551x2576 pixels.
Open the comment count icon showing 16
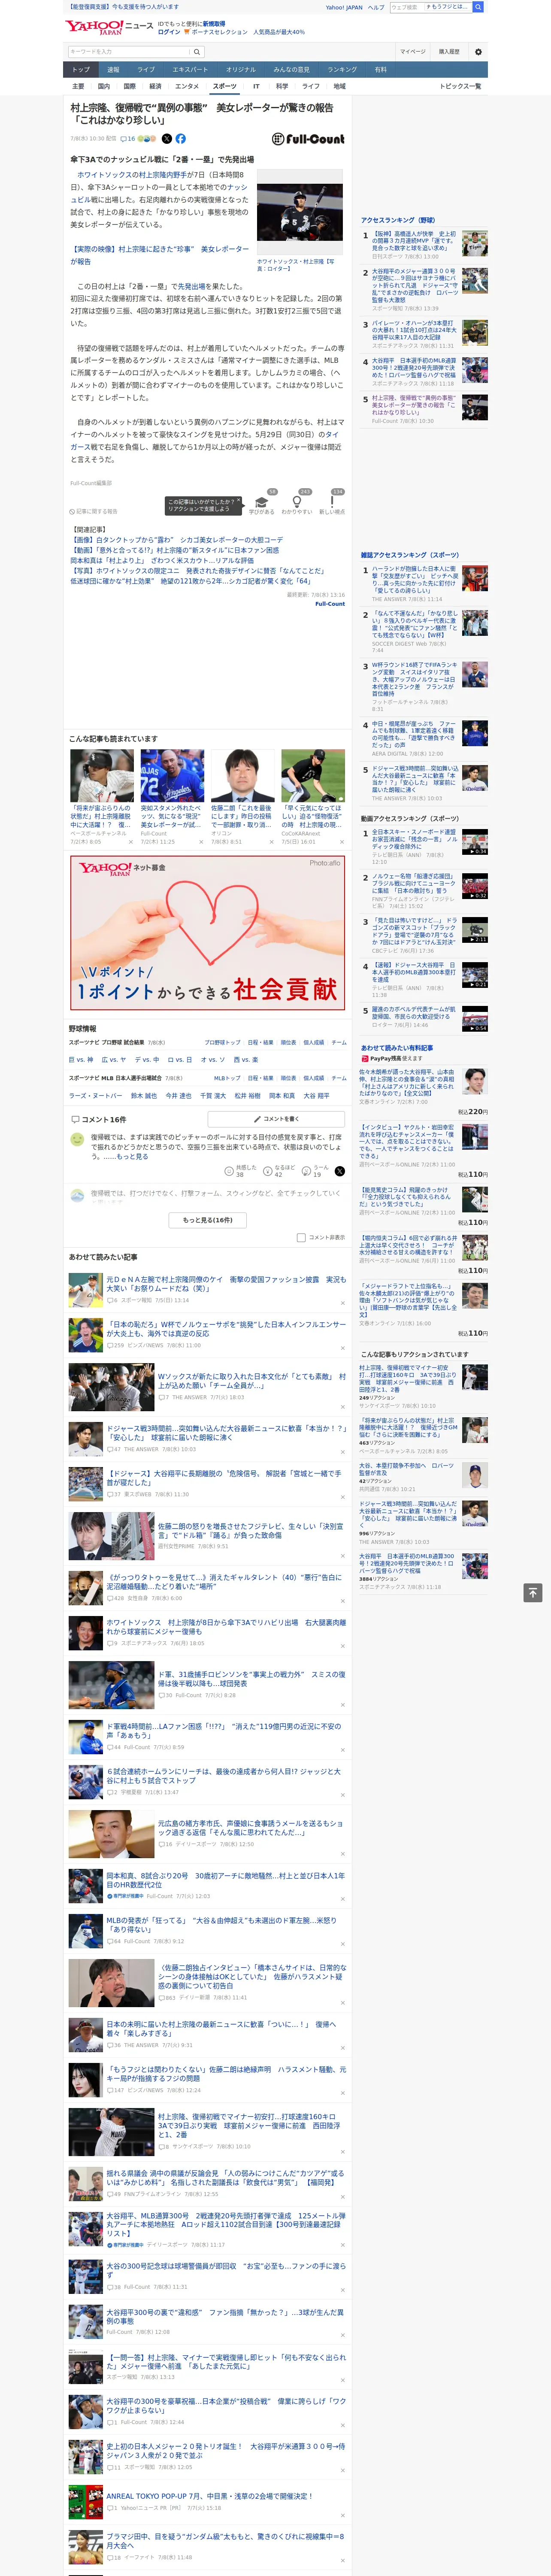click(x=128, y=139)
